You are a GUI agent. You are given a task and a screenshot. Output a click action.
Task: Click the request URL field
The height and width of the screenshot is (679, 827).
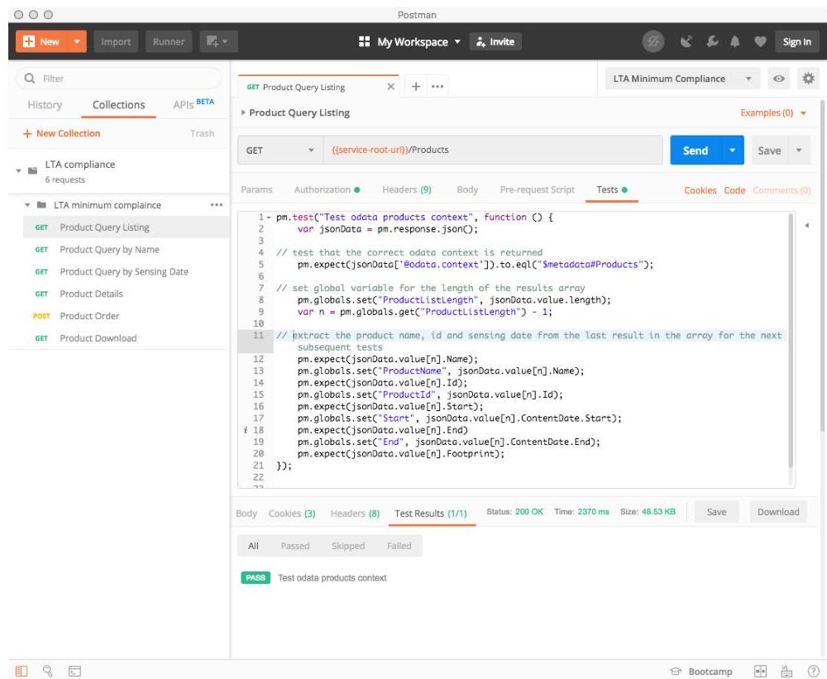click(x=493, y=151)
